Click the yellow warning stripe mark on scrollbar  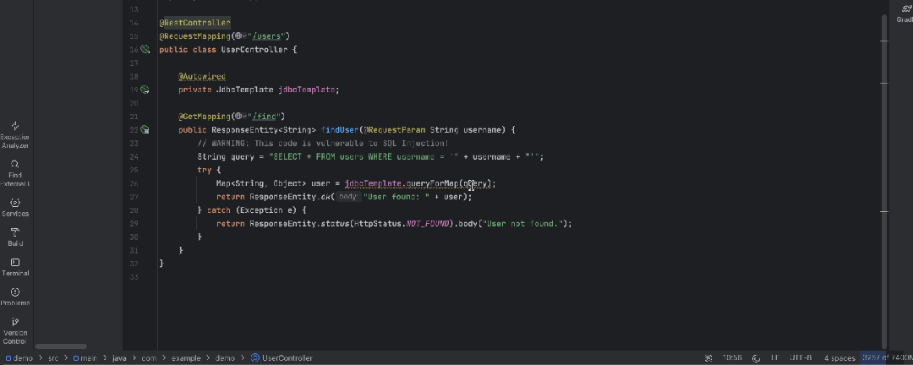884,211
